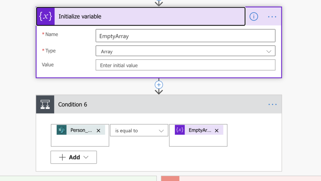The image size is (321, 181).
Task: Click the Add button in Condition 6
Action: tap(74, 157)
